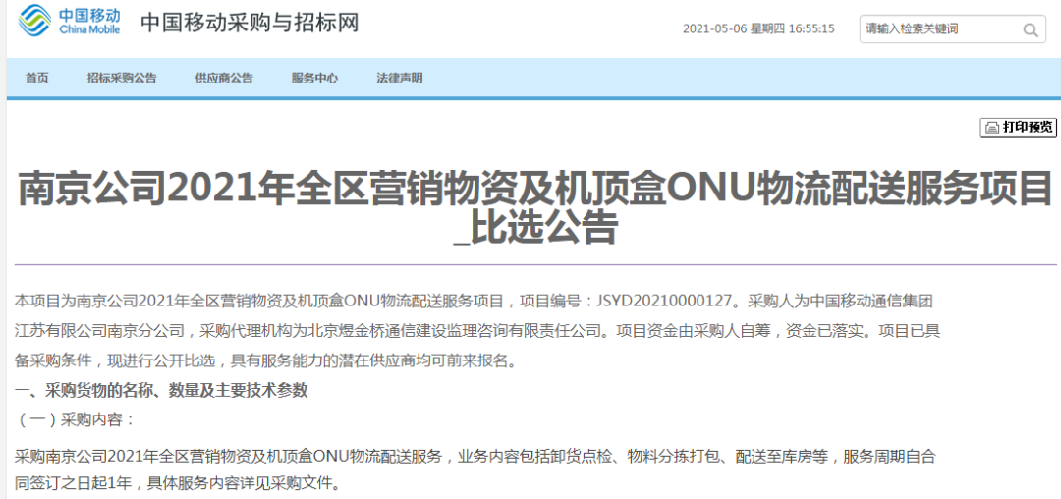Click the heading 一、采购货物的名称、数量及主要技术参数

162,390
